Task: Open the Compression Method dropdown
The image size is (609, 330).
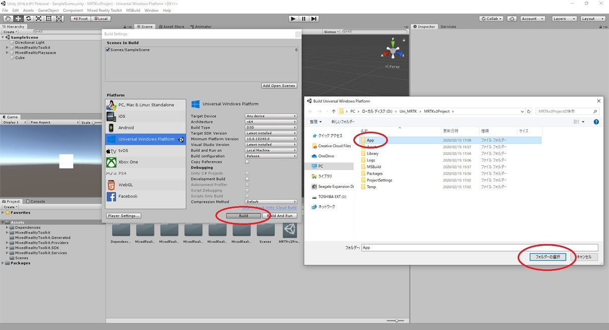Action: (x=271, y=202)
